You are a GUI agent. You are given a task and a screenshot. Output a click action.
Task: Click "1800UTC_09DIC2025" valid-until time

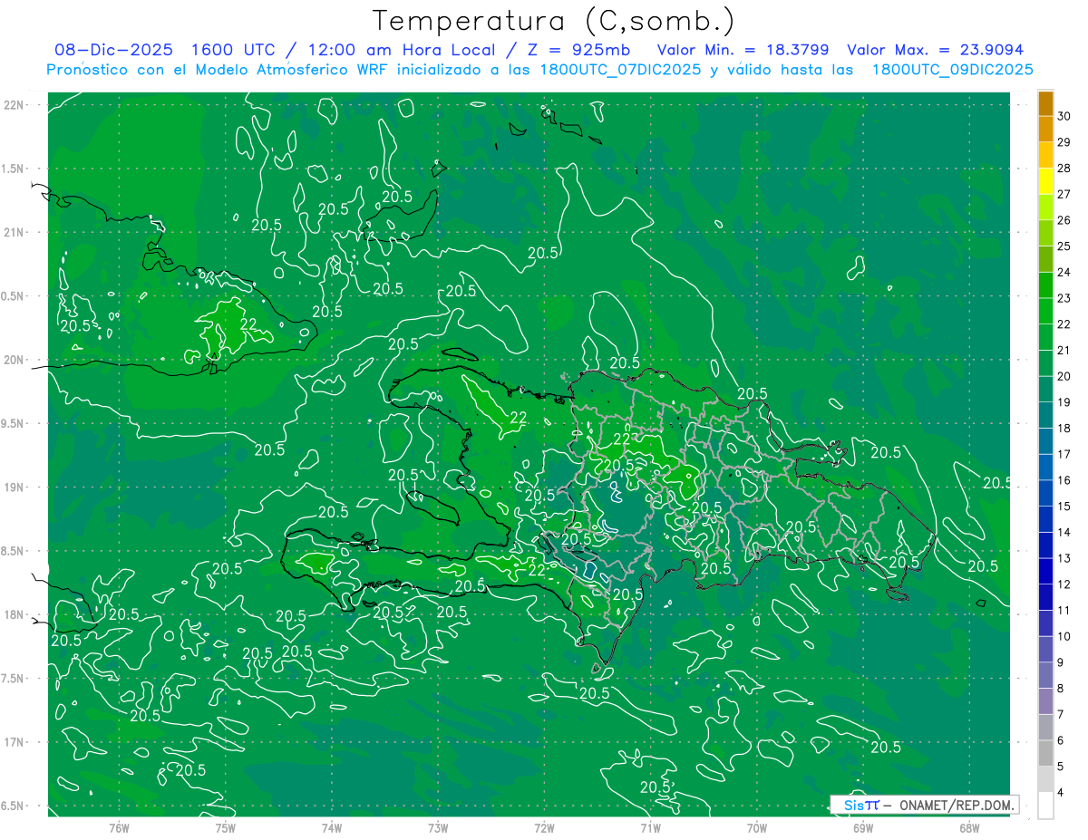(952, 70)
